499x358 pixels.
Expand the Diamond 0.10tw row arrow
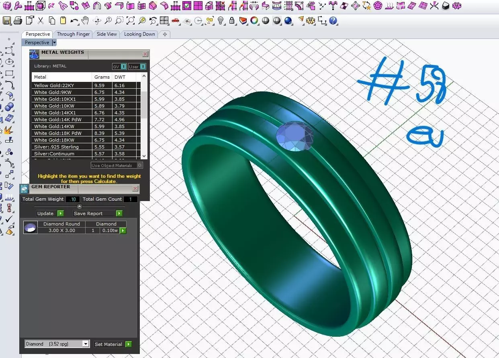pos(123,230)
